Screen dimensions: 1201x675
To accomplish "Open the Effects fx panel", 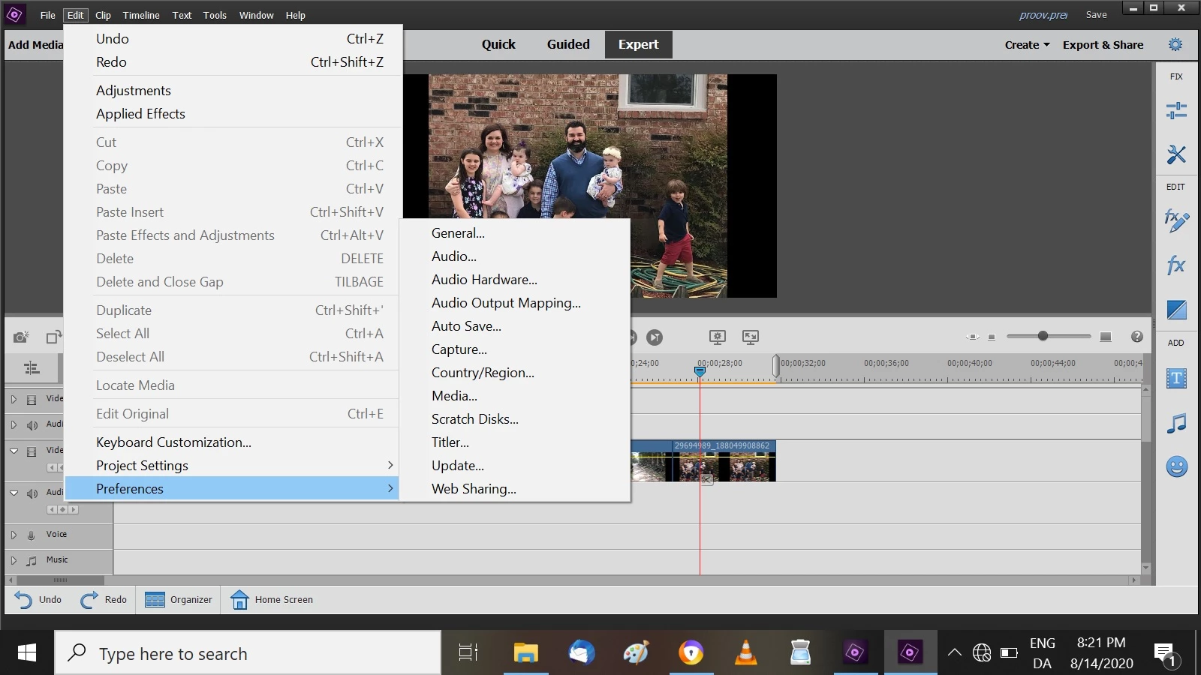I will click(1176, 265).
